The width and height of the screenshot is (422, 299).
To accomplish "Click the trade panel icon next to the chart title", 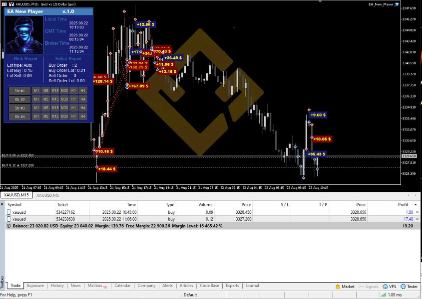I will (11, 4).
